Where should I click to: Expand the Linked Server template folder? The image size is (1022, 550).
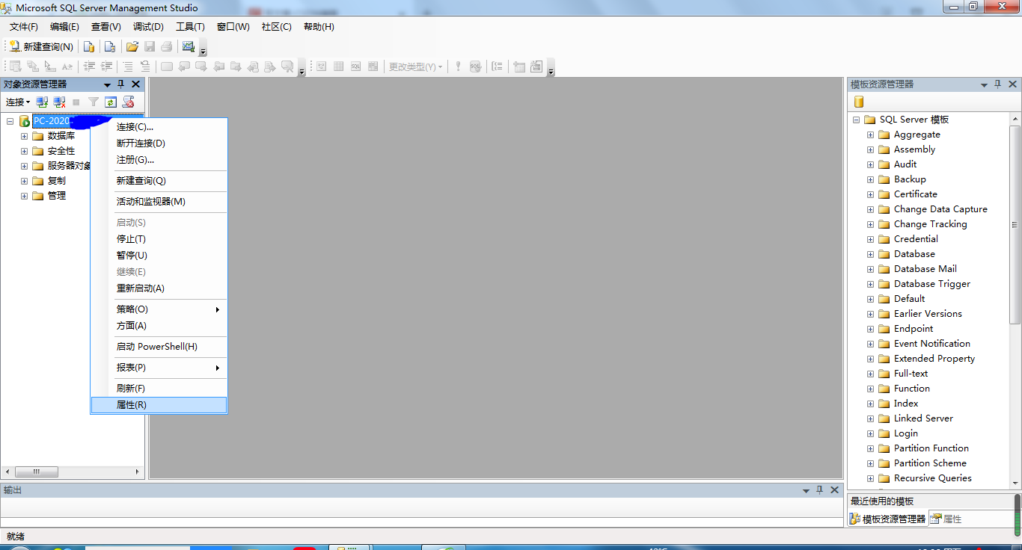click(870, 418)
